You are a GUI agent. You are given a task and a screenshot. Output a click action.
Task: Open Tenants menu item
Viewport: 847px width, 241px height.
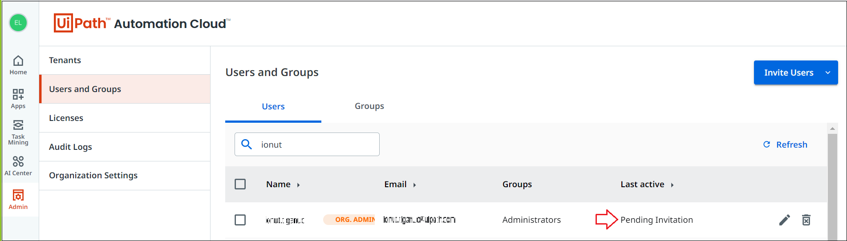[125, 60]
